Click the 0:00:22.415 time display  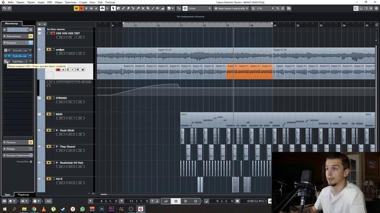tap(255, 201)
